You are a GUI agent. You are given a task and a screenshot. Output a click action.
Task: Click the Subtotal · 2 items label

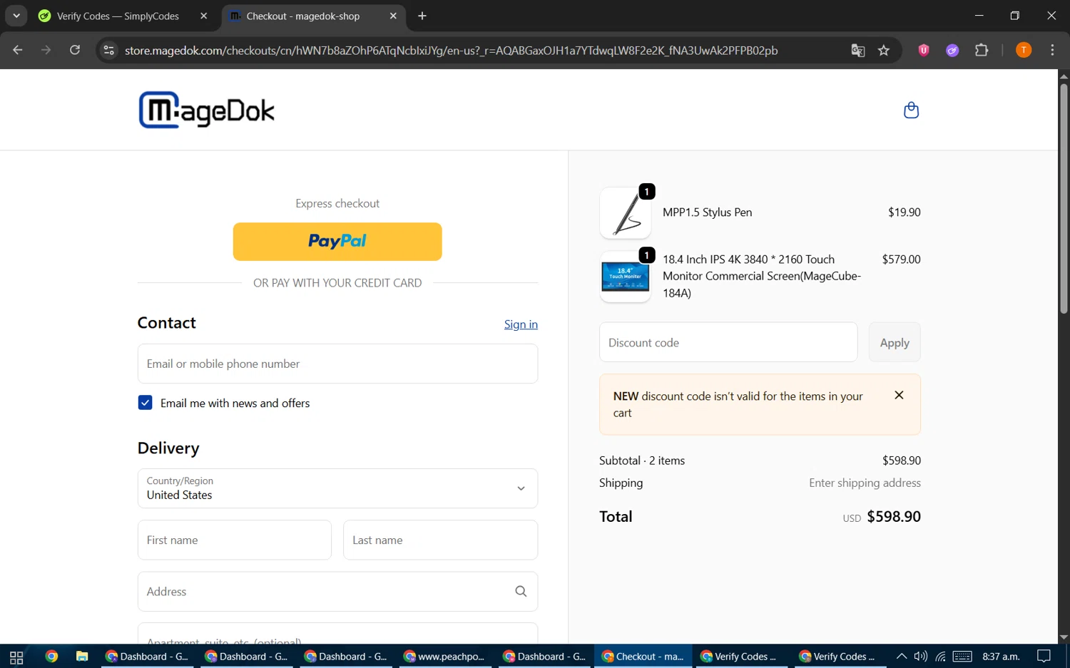coord(642,461)
